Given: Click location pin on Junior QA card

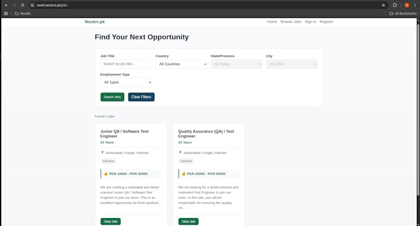Looking at the screenshot, I should [x=102, y=153].
